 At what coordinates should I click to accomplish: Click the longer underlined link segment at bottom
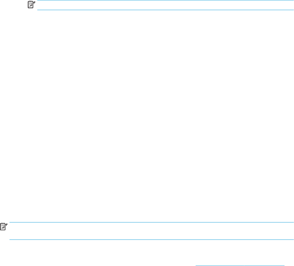(220, 265)
